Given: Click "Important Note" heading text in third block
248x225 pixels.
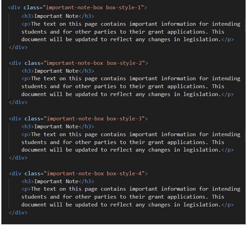Looking at the screenshot, I should [56, 127].
